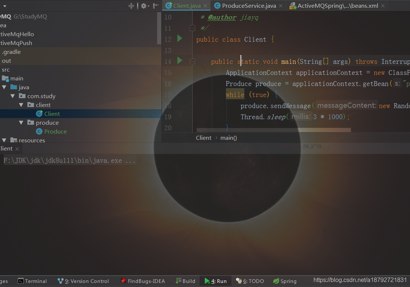Collapse the java folder
410x287 pixels.
point(4,87)
